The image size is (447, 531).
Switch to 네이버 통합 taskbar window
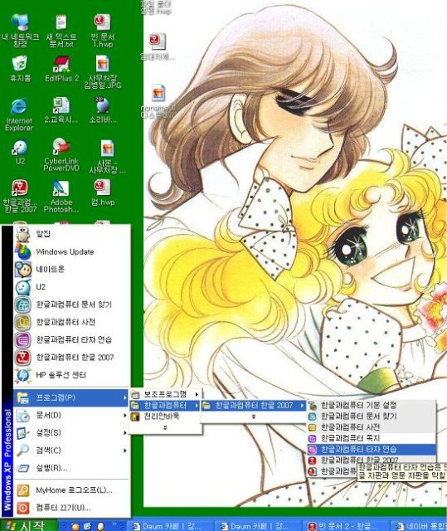point(420,526)
